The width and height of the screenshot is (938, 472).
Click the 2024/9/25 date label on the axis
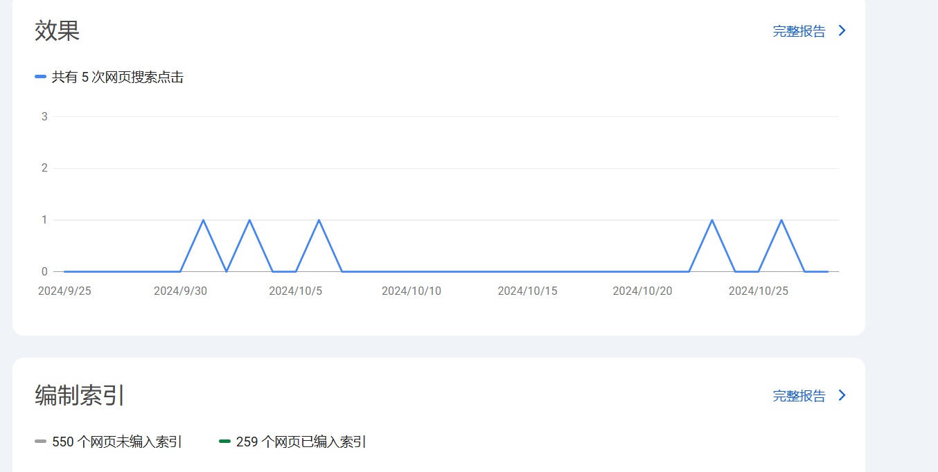[64, 291]
